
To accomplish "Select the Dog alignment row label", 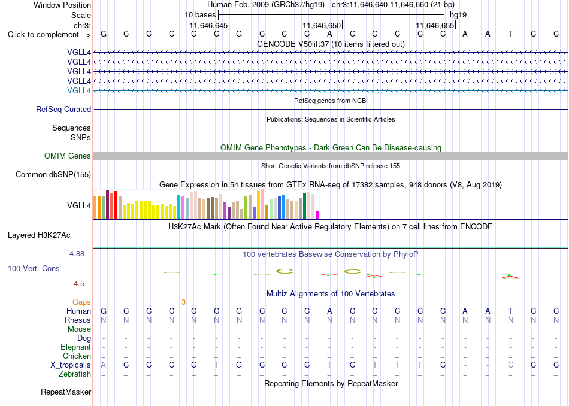I will point(84,338).
